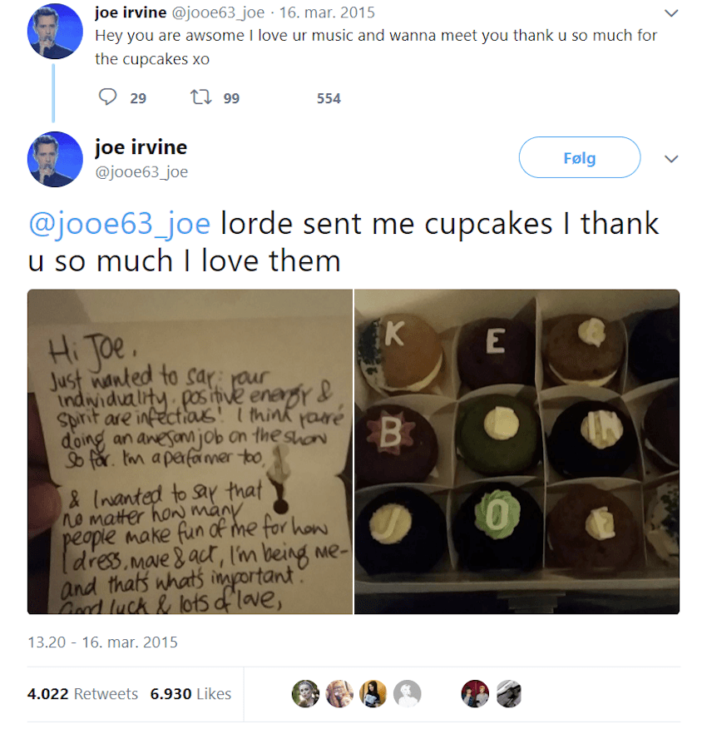View the 4.022 Retweets list
Viewport: 707px width, 729px height.
[x=82, y=693]
